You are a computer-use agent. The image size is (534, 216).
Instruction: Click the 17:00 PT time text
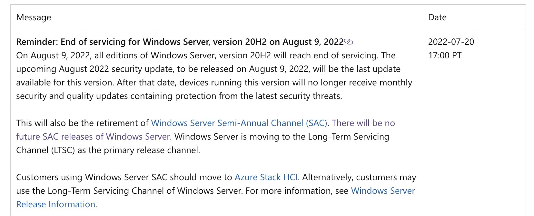click(445, 55)
